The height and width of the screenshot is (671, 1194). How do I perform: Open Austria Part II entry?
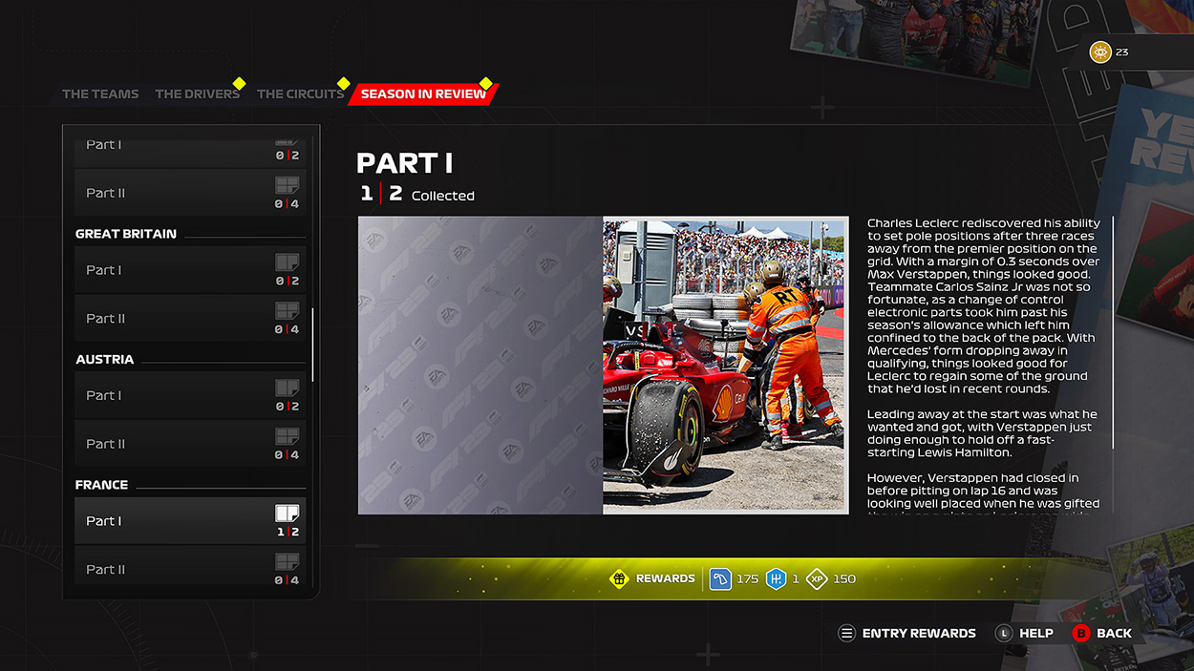click(189, 444)
